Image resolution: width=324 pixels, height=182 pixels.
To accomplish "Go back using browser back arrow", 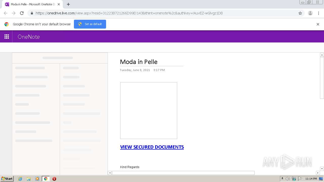I will click(6, 13).
